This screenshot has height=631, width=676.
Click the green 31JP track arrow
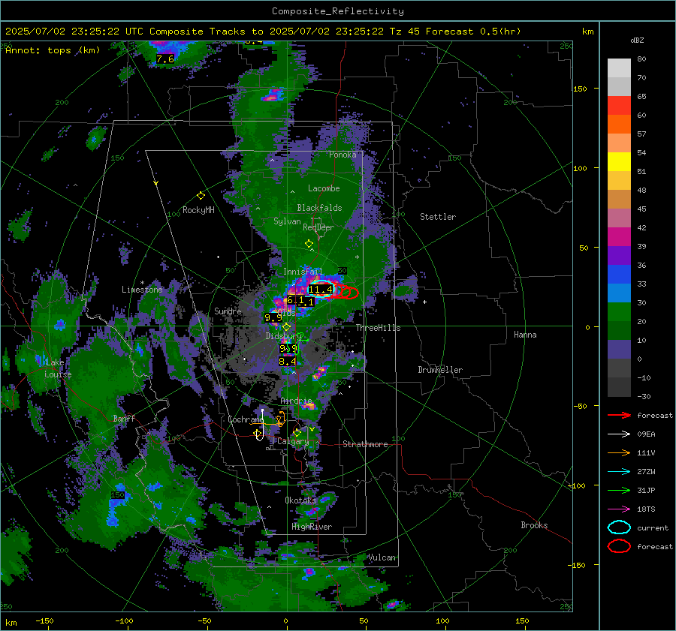(619, 490)
